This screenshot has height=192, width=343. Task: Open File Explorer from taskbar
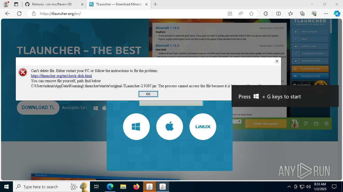[123, 187]
